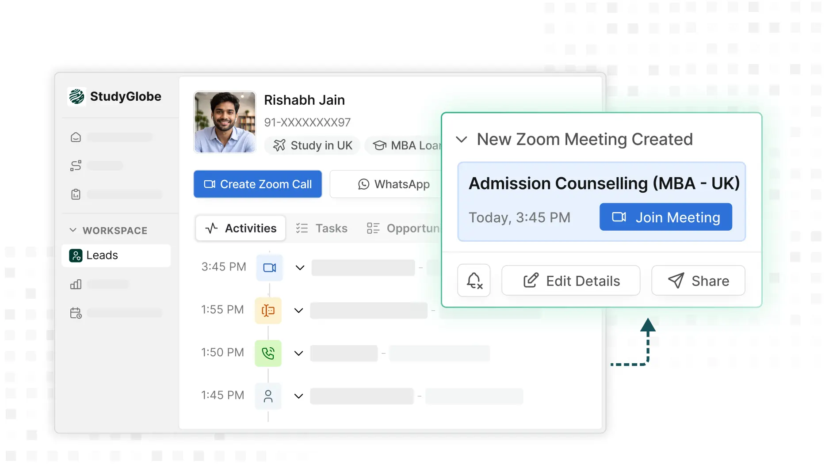The width and height of the screenshot is (829, 464).
Task: Click the Rishabh Jain name heading
Action: coord(304,100)
